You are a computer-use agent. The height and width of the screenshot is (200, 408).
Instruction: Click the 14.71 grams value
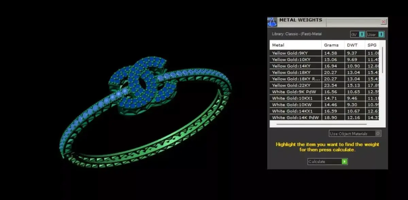tap(331, 98)
